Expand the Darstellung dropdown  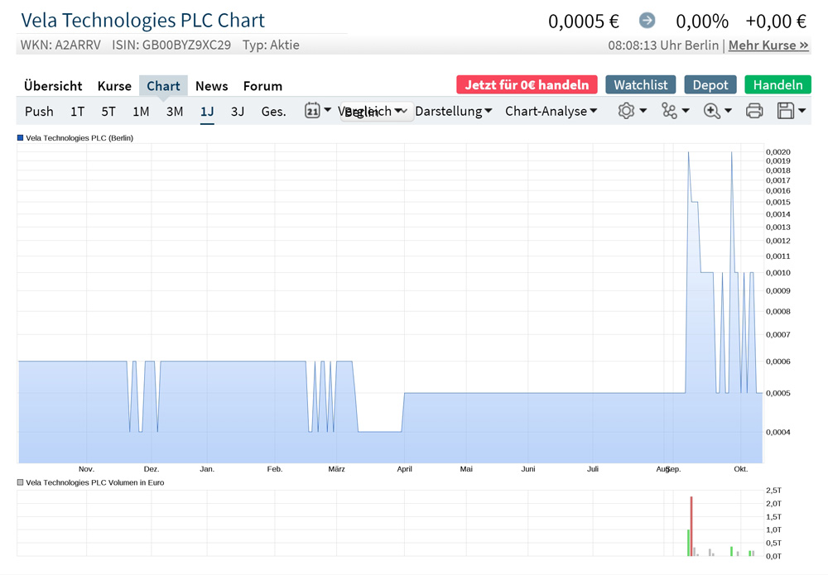[453, 111]
